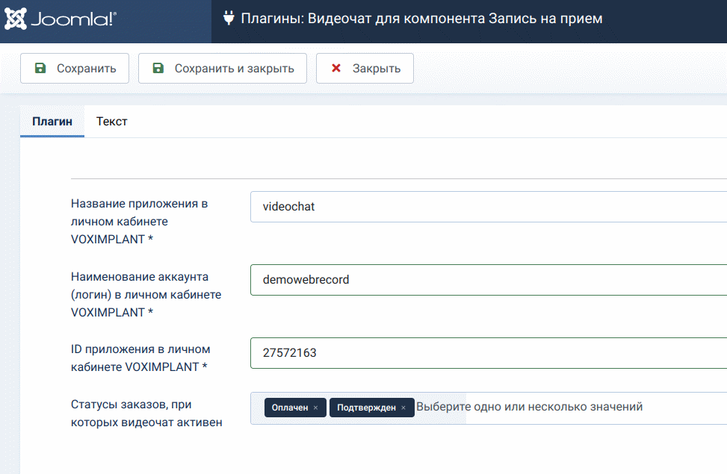
Task: Click the application ID field 27572163
Action: [x=486, y=353]
